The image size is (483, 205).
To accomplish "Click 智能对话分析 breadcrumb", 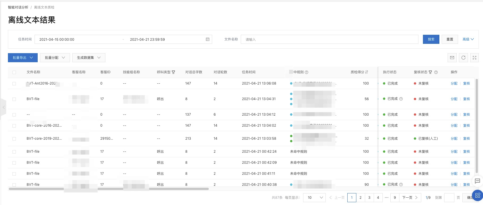I will [x=18, y=7].
